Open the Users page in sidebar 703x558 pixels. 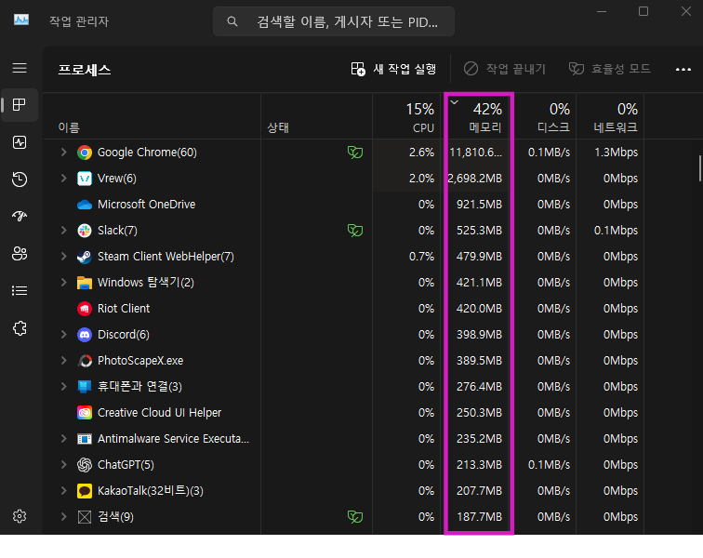click(x=20, y=254)
